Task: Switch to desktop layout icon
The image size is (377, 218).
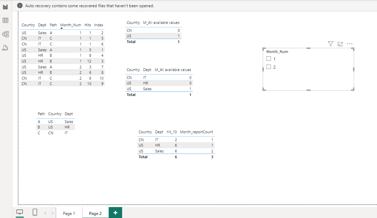Action: [x=20, y=212]
